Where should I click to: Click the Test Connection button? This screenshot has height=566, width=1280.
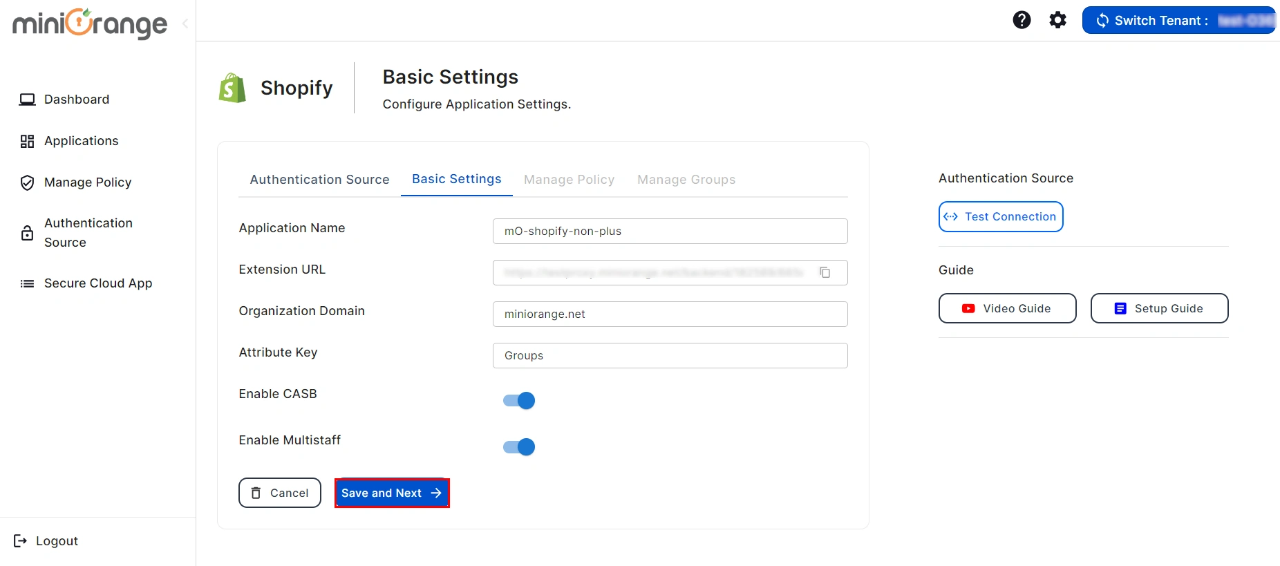pyautogui.click(x=1001, y=216)
